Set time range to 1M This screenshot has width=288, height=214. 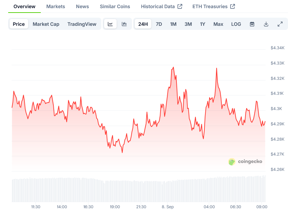pyautogui.click(x=173, y=24)
